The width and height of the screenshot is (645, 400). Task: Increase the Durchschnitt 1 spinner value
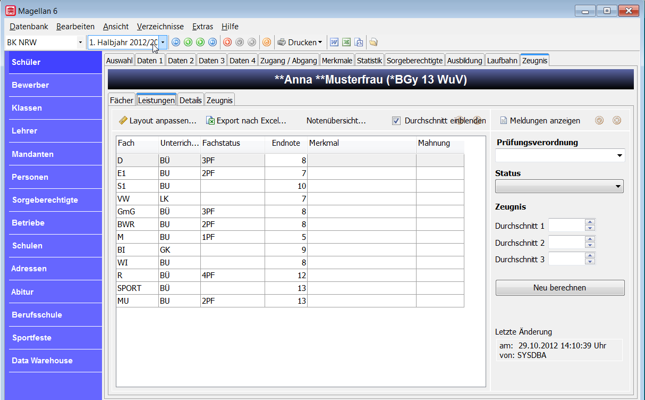(x=589, y=222)
